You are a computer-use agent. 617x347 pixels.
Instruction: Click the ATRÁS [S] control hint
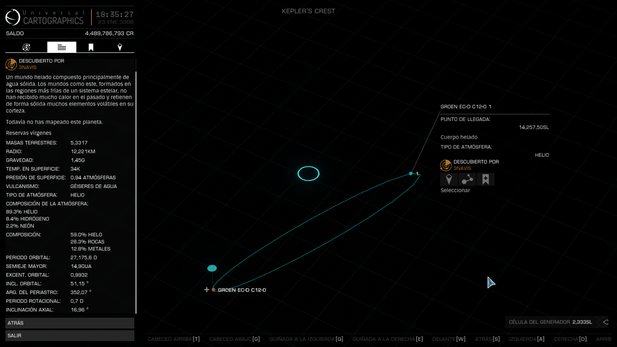tap(487, 339)
